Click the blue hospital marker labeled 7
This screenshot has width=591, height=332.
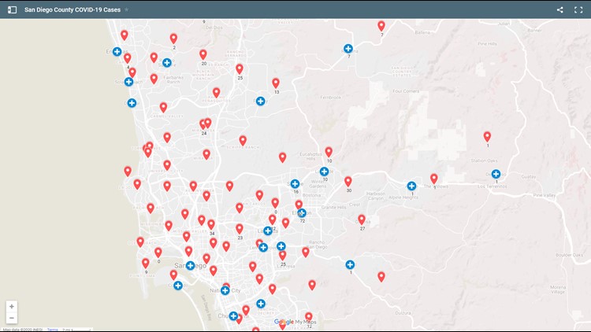tap(348, 49)
